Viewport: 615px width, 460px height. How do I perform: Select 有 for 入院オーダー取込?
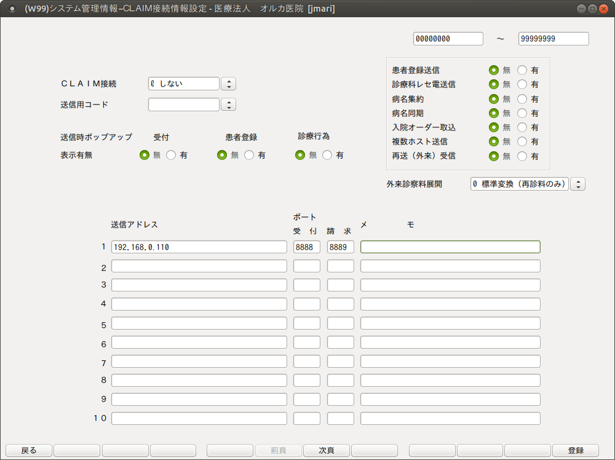521,127
